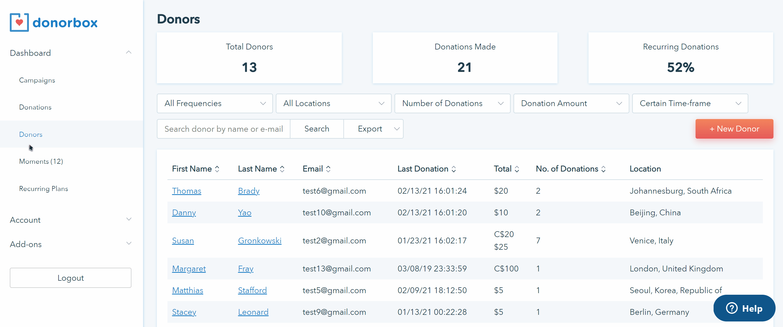Open the All Locations filter dropdown
This screenshot has height=327, width=783.
[x=333, y=103]
